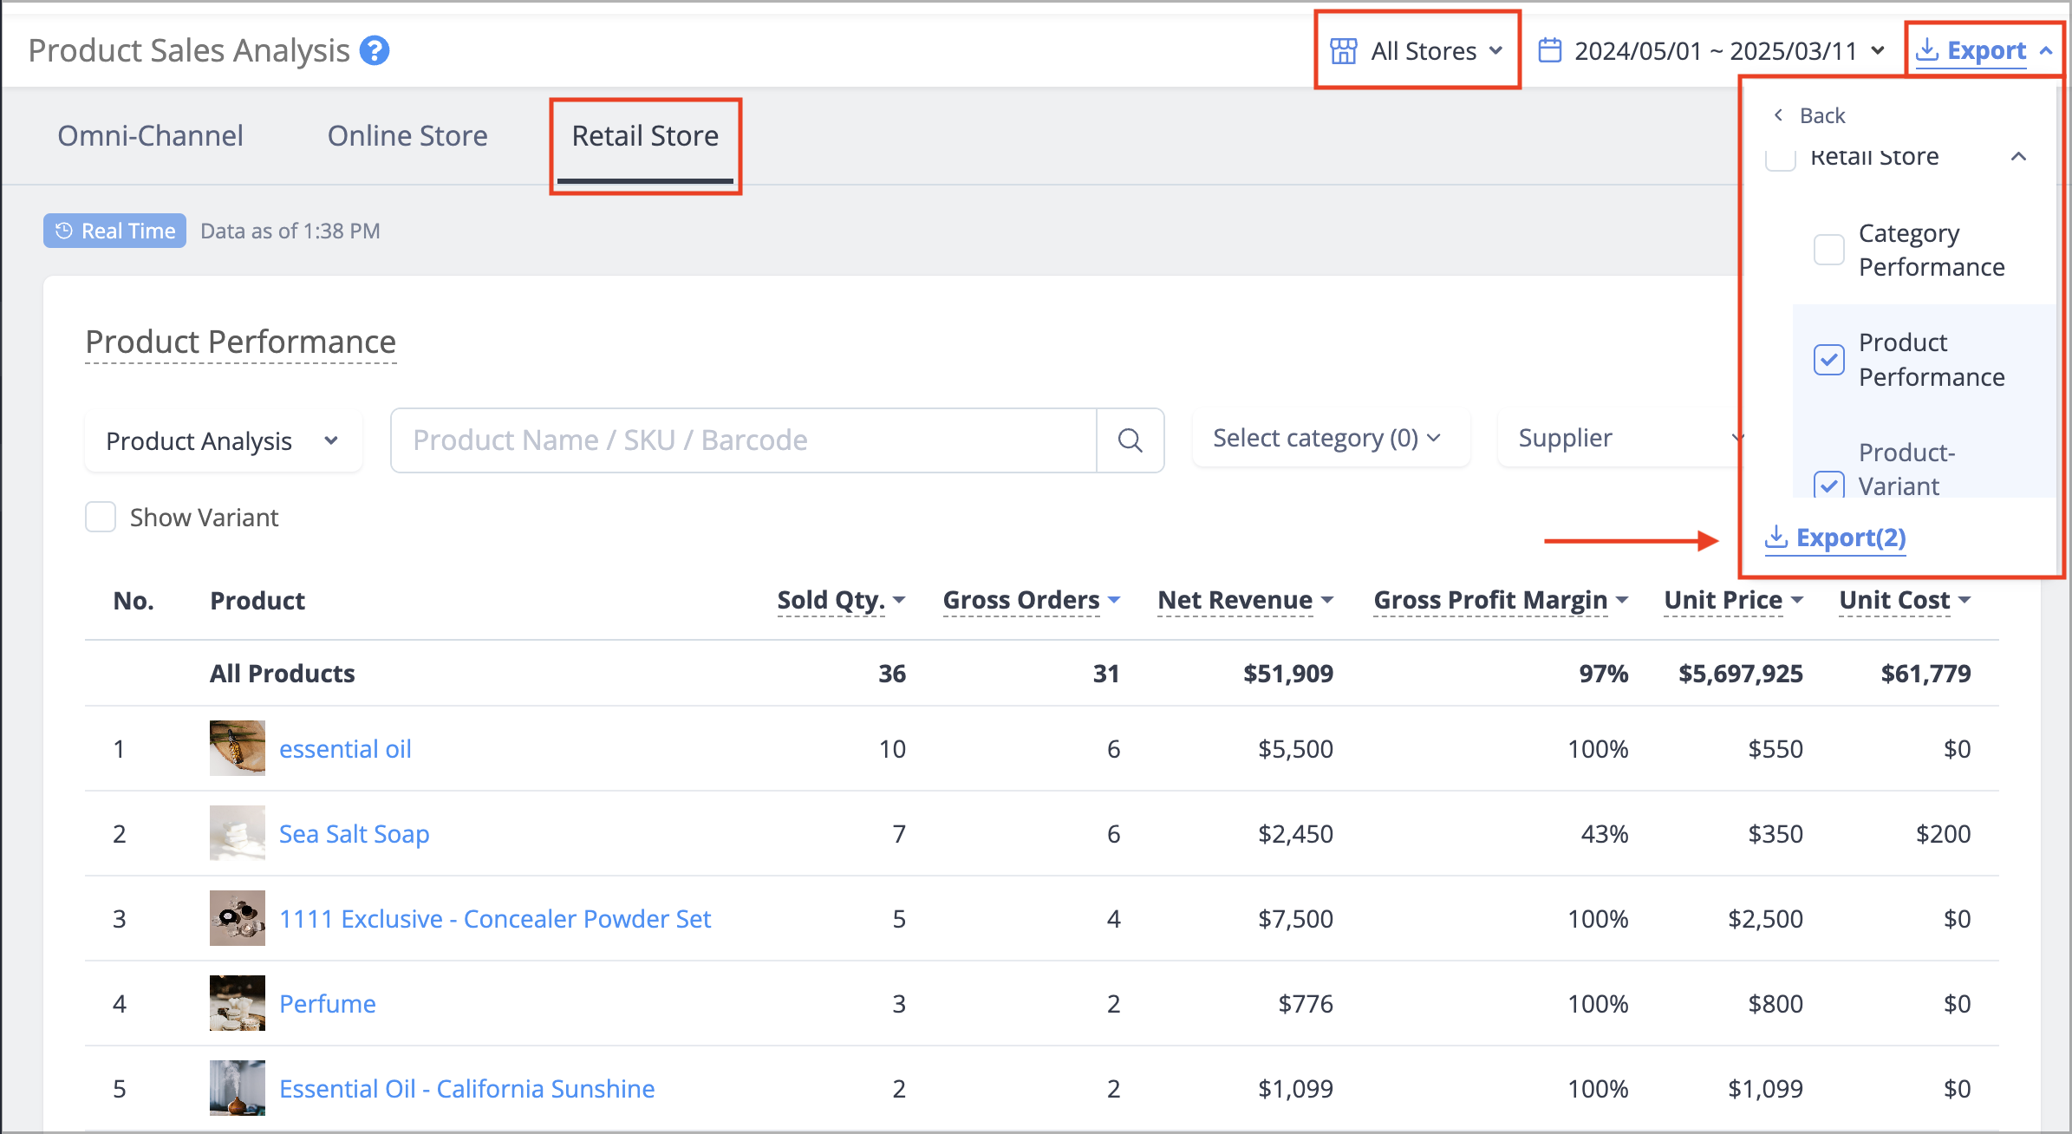Open the Sea Salt Soap product link
The width and height of the screenshot is (2072, 1134).
point(354,833)
